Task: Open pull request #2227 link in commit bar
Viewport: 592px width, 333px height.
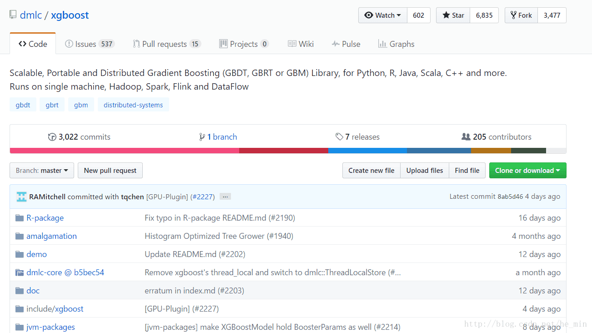Action: [202, 197]
